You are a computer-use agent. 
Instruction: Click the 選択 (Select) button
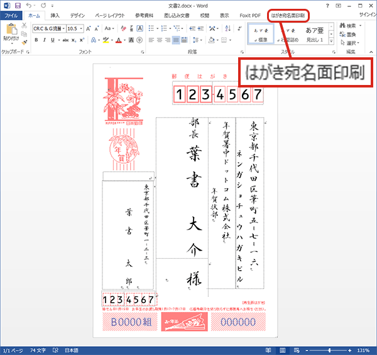[350, 43]
